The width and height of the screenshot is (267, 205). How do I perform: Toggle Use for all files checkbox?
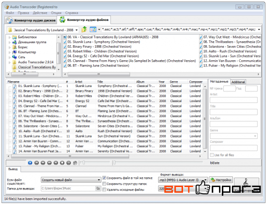[x=212, y=155]
